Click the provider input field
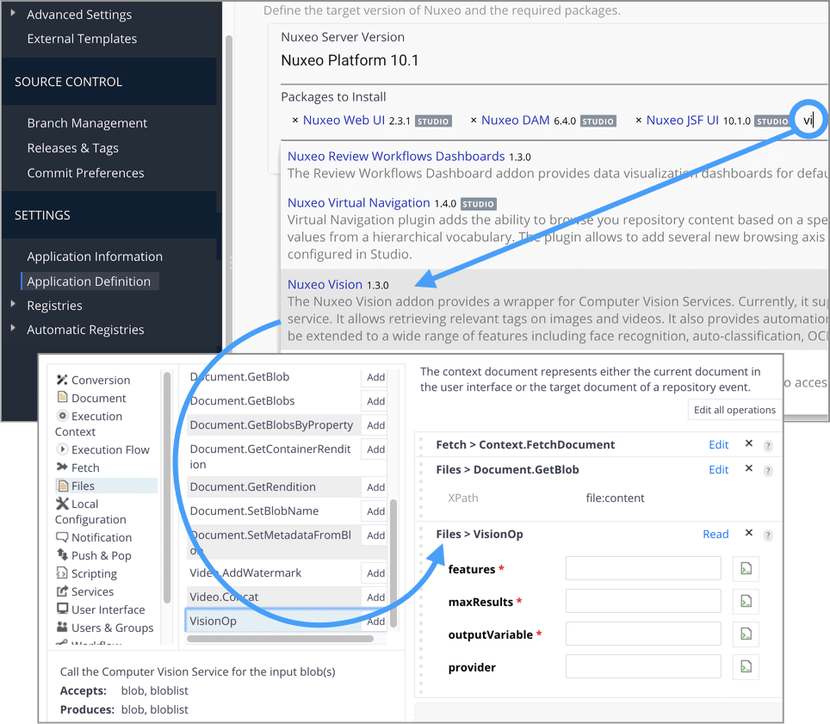This screenshot has width=830, height=724. [x=643, y=666]
